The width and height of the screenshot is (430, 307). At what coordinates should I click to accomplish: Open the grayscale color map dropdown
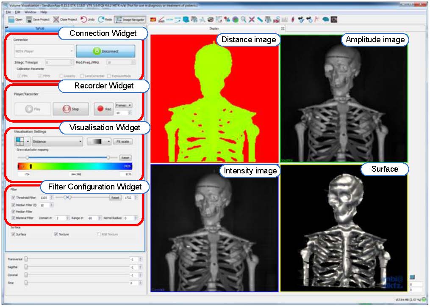tap(100, 142)
